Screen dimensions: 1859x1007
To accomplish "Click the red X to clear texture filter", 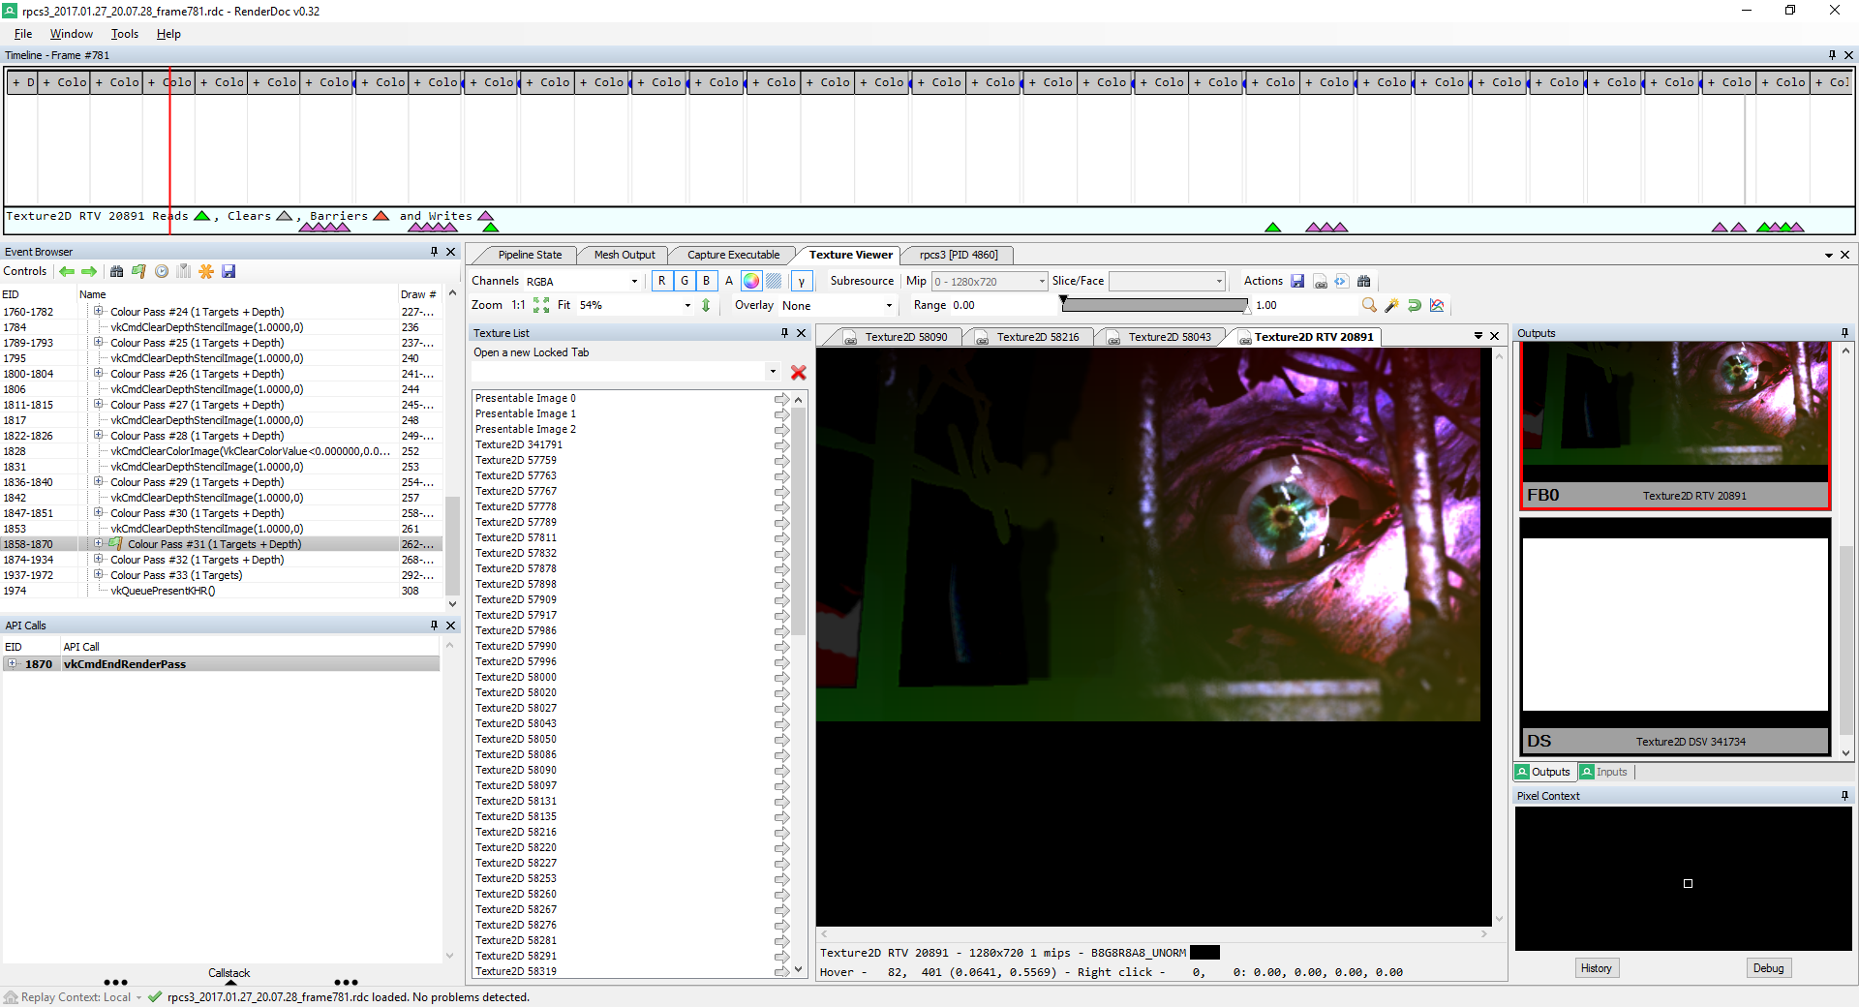I will pyautogui.click(x=798, y=373).
